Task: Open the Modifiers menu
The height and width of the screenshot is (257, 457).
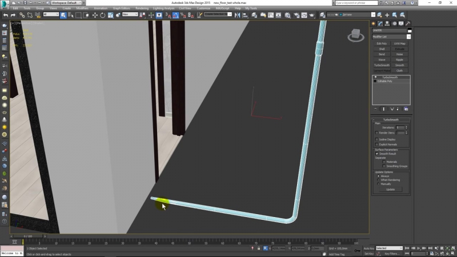Action: tap(82, 9)
